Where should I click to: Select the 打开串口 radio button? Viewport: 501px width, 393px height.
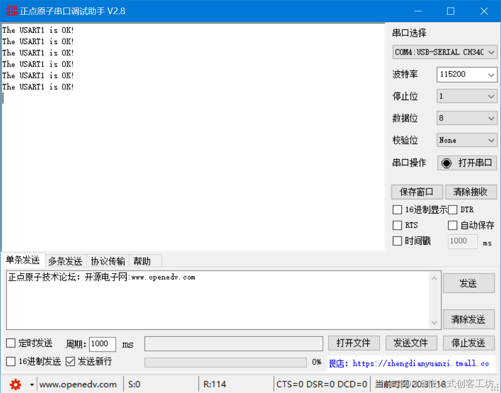pyautogui.click(x=447, y=162)
